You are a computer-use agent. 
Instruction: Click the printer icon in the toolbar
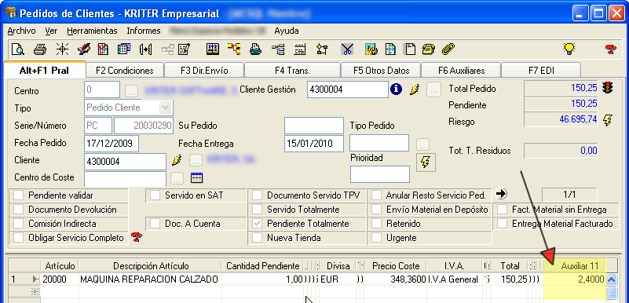[40, 49]
